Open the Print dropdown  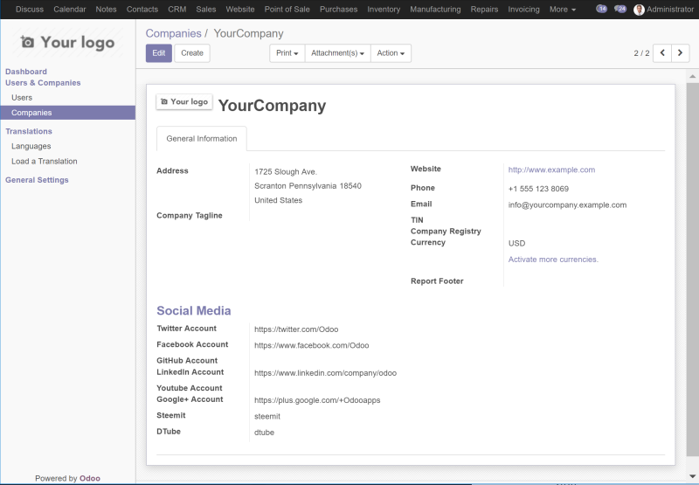pyautogui.click(x=287, y=53)
